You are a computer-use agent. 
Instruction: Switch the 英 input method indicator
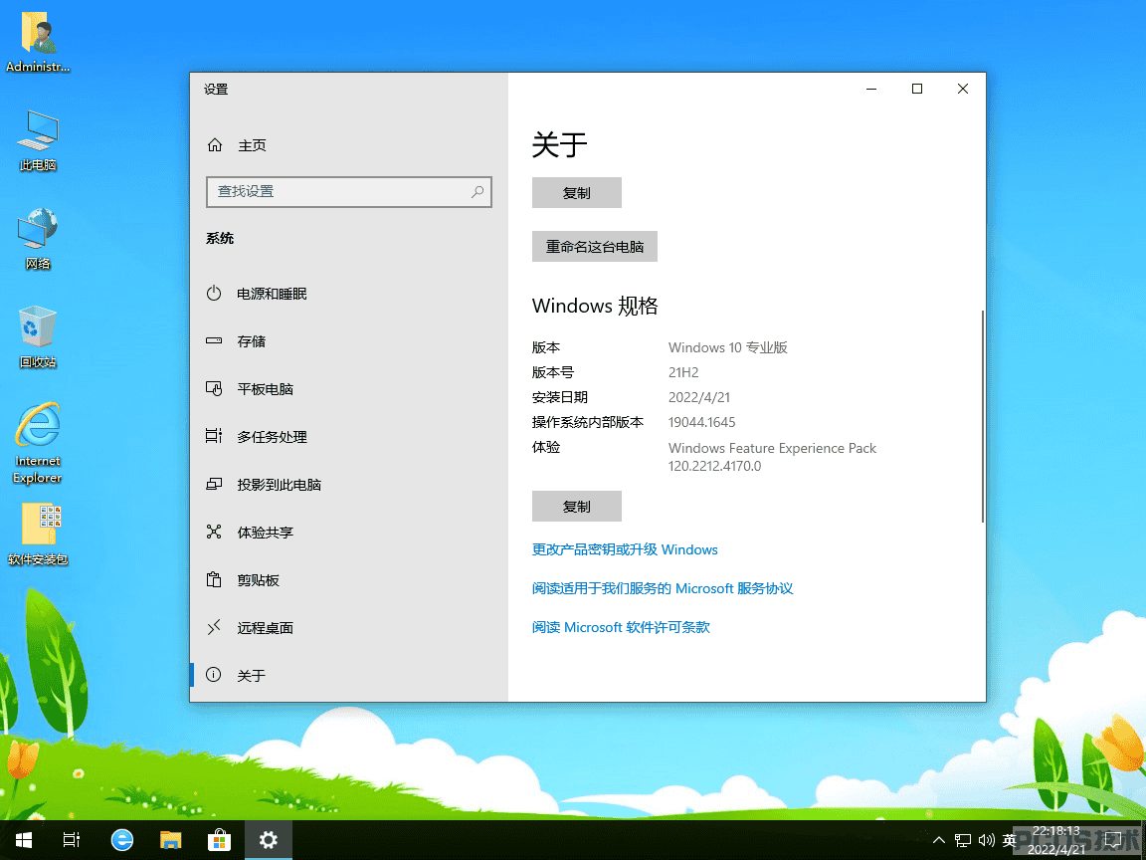coord(1010,841)
